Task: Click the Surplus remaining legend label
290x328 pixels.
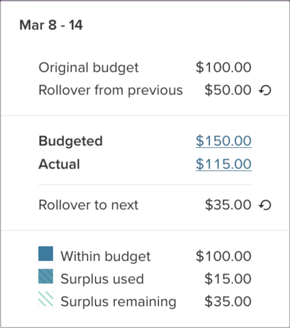Action: tap(118, 302)
